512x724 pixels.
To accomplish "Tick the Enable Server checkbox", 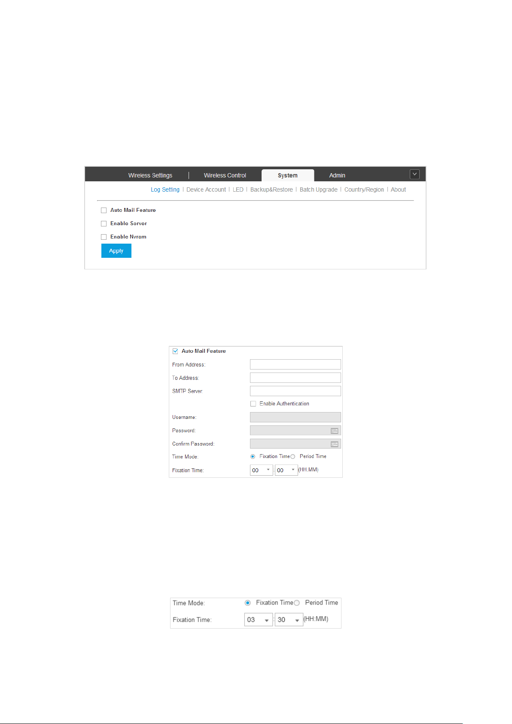I will (x=104, y=223).
